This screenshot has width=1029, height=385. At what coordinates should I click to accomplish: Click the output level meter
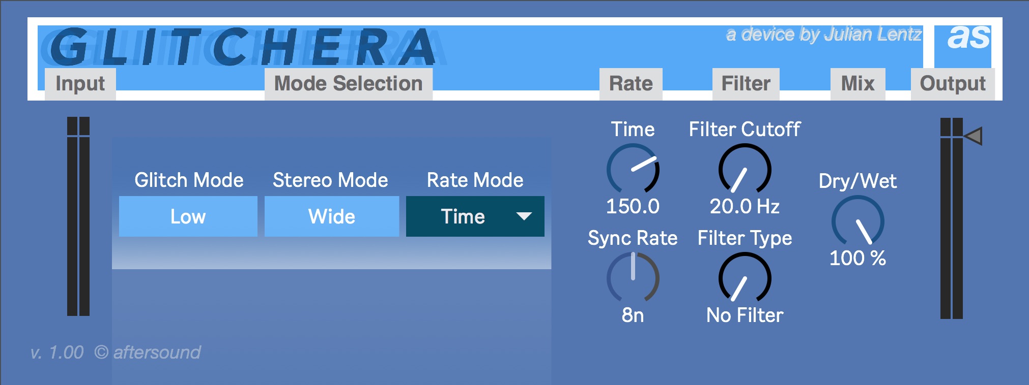pos(951,218)
